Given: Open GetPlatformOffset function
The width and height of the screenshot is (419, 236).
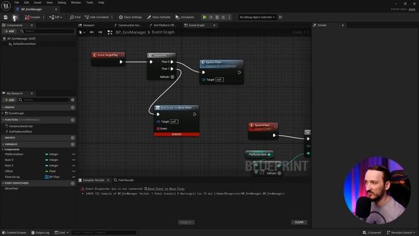Looking at the screenshot, I should 20,132.
